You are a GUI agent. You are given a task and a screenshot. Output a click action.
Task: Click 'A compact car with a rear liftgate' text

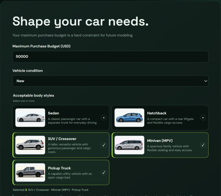point(170,121)
